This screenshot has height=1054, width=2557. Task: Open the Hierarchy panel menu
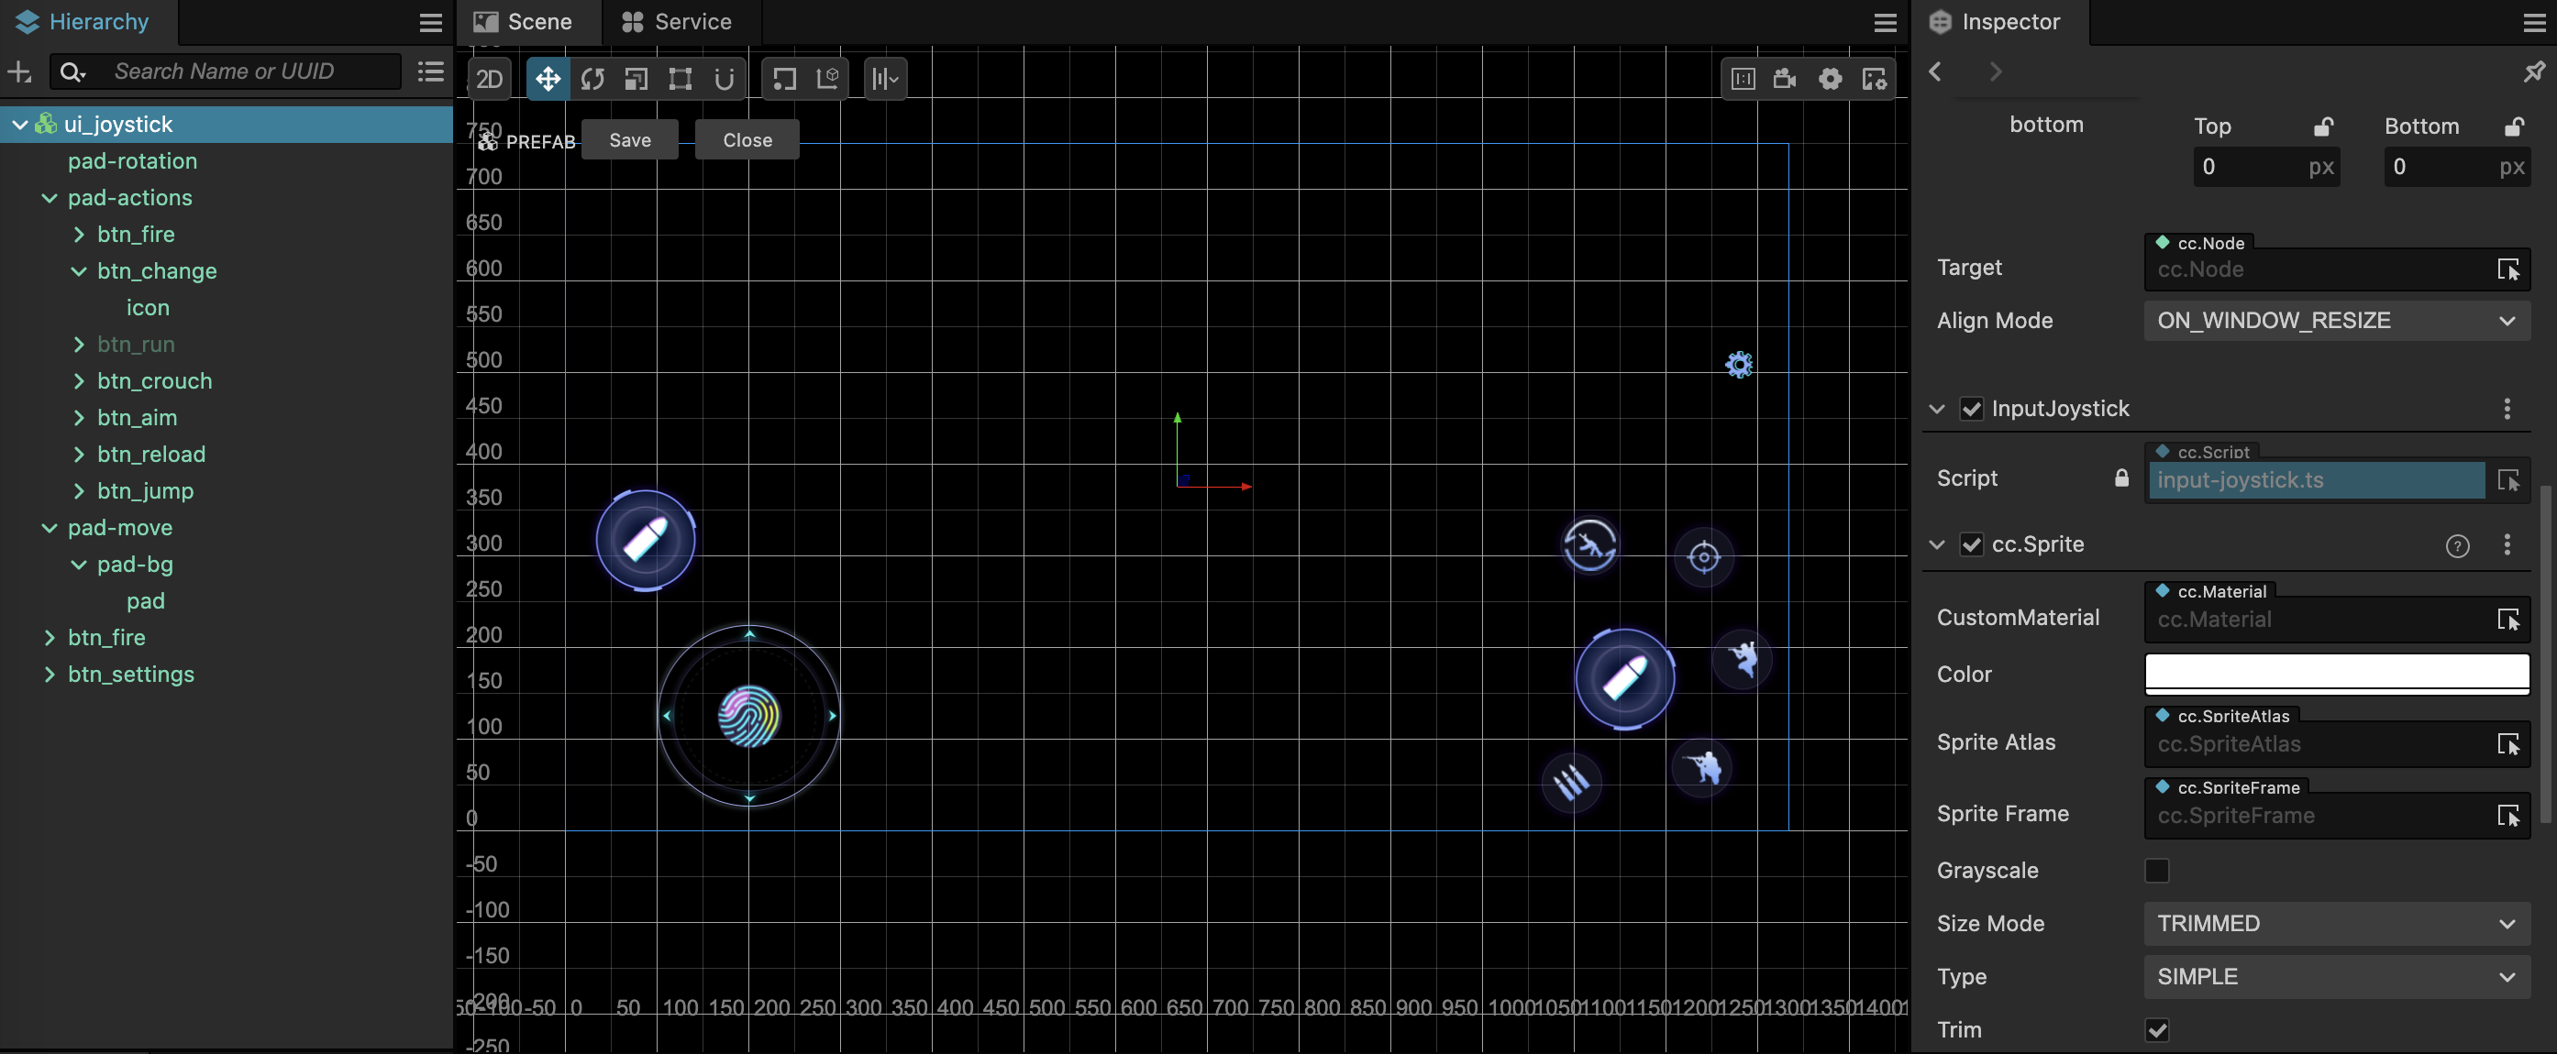(x=431, y=23)
